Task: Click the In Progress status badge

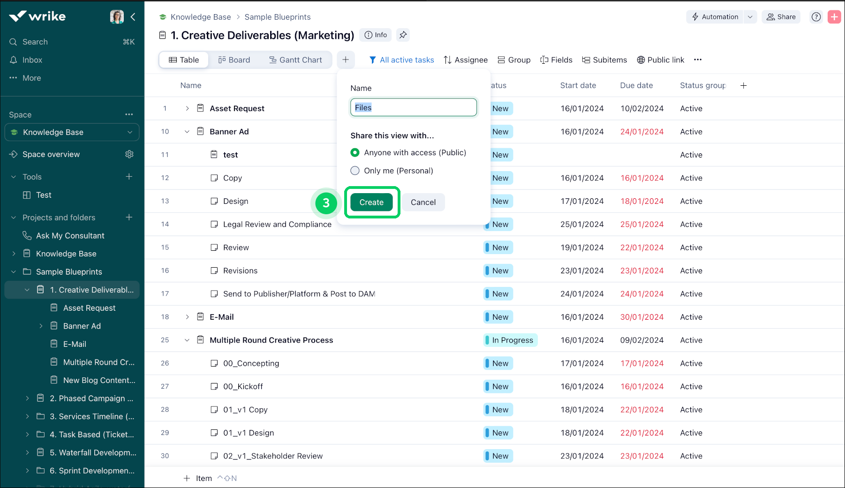Action: tap(511, 340)
